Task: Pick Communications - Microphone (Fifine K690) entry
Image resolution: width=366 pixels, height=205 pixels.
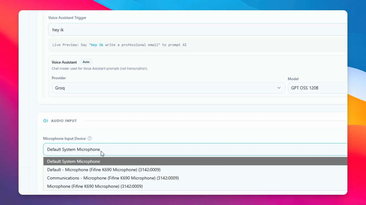Action: (195, 178)
